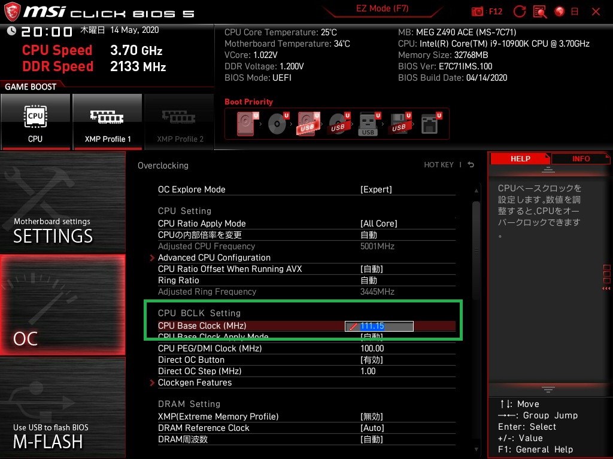Switch to the HELP tab

click(520, 158)
